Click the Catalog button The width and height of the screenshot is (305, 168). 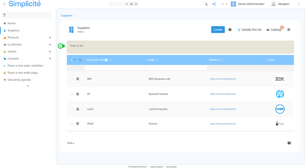pos(274,30)
